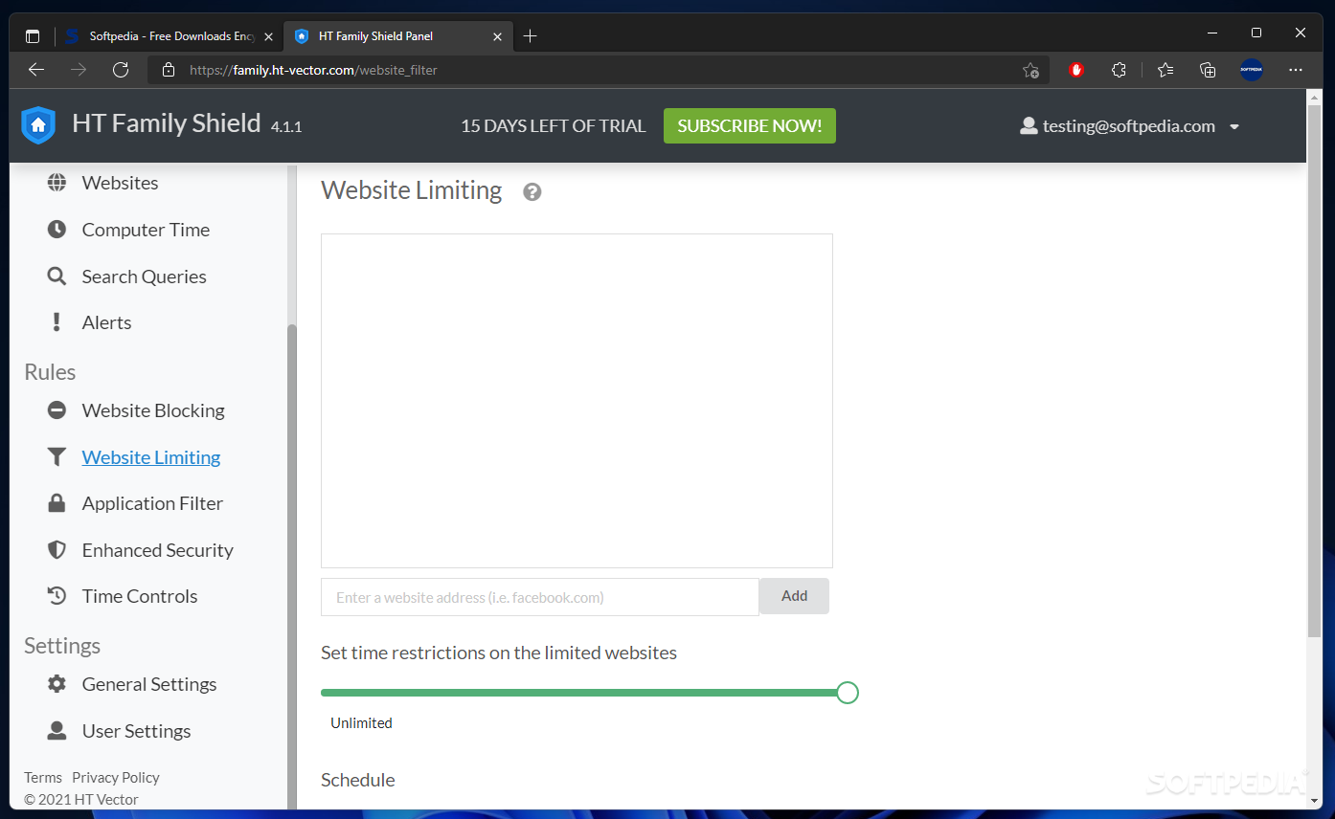Open the browser extensions puzzle icon
Viewport: 1335px width, 819px height.
click(x=1119, y=70)
